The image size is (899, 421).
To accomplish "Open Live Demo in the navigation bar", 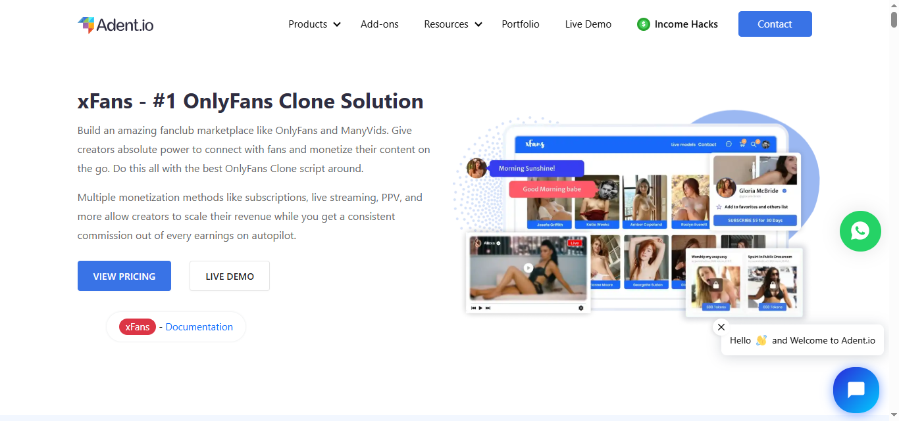I will [588, 24].
